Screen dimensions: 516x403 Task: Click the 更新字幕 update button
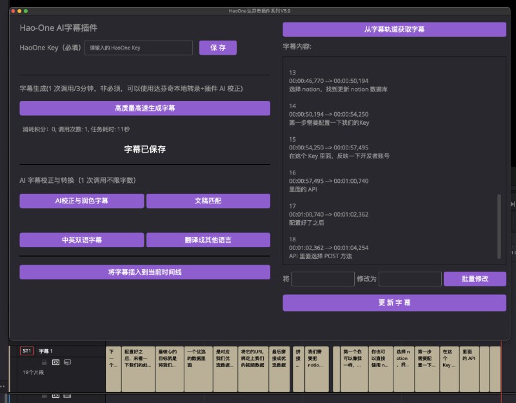(x=395, y=303)
